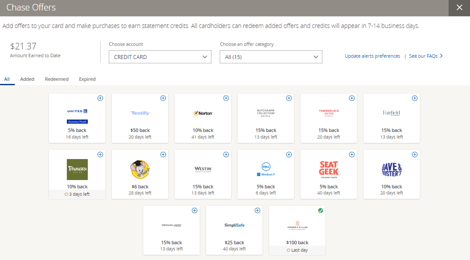Click the chevron next to See our FAQs
The height and width of the screenshot is (260, 470).
[441, 56]
